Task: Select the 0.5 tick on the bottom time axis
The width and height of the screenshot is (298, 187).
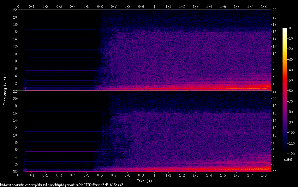Action: 86,175
